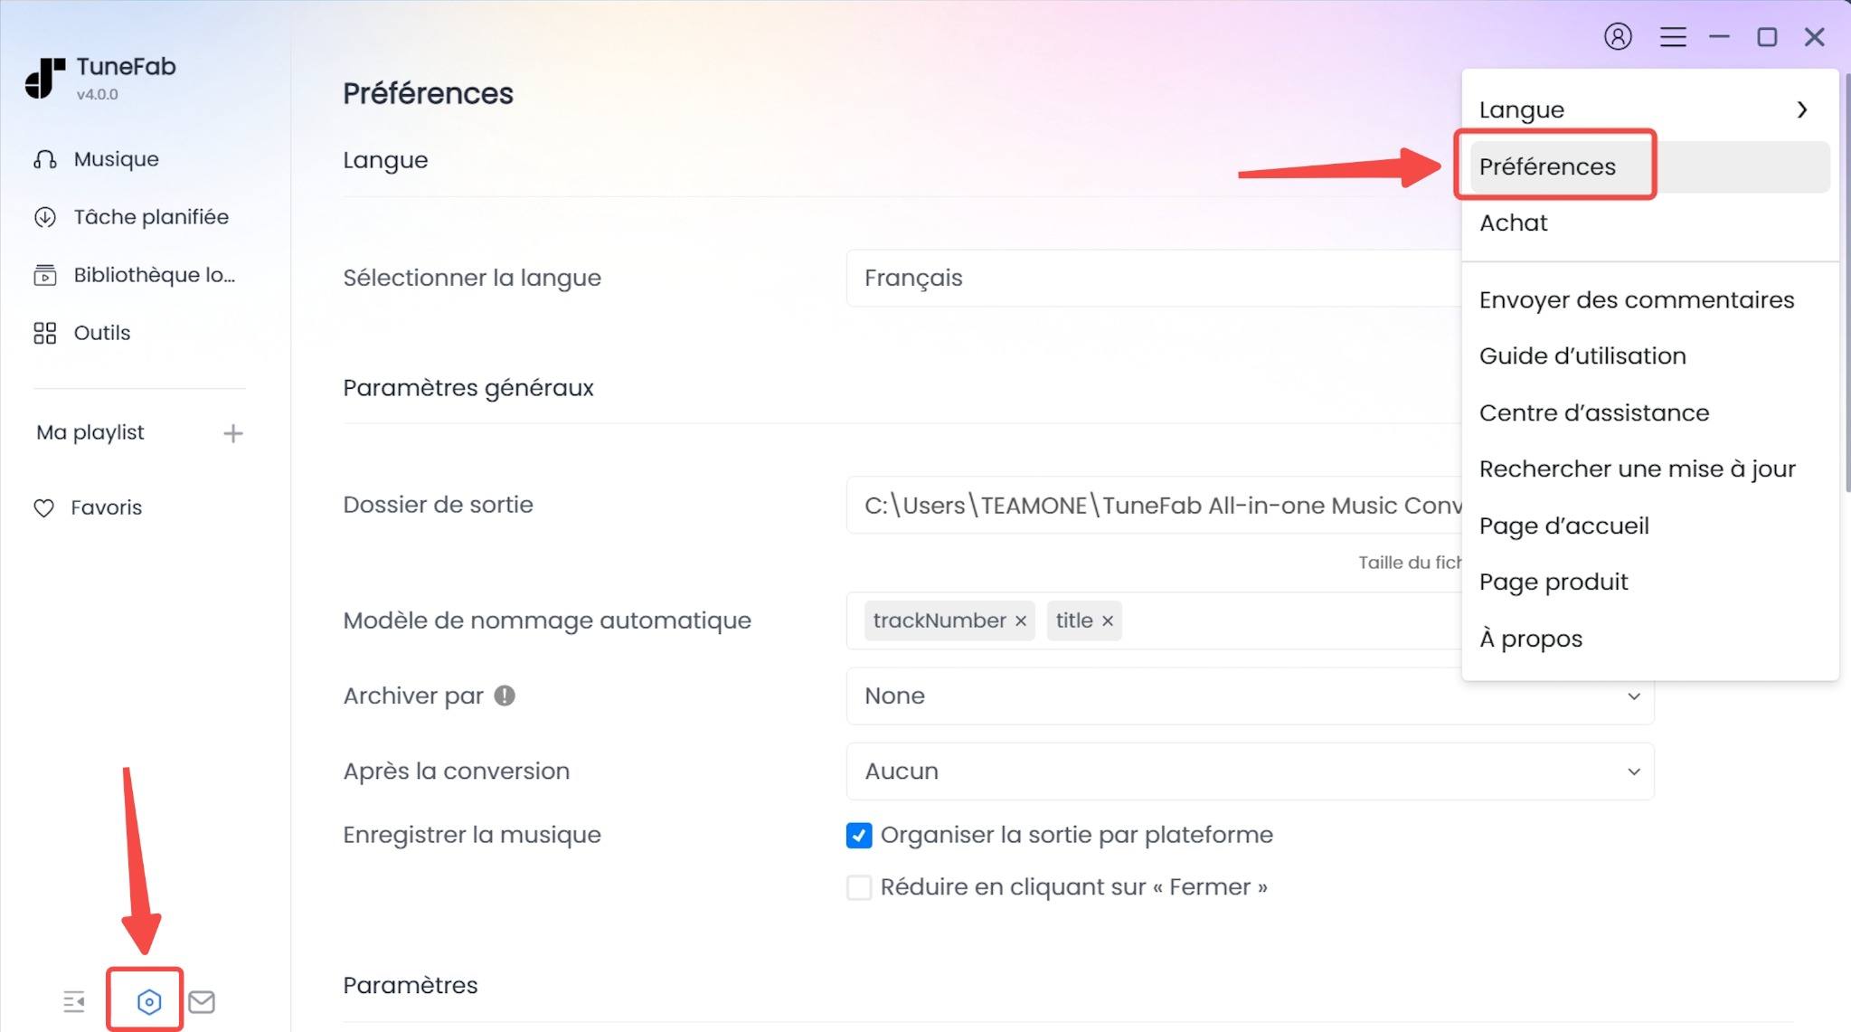
Task: Uncheck Organiser la sortie par plateforme
Action: pos(857,835)
